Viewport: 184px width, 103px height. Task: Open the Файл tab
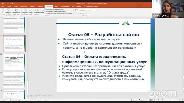3,6
